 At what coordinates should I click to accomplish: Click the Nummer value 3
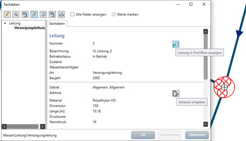click(x=94, y=43)
